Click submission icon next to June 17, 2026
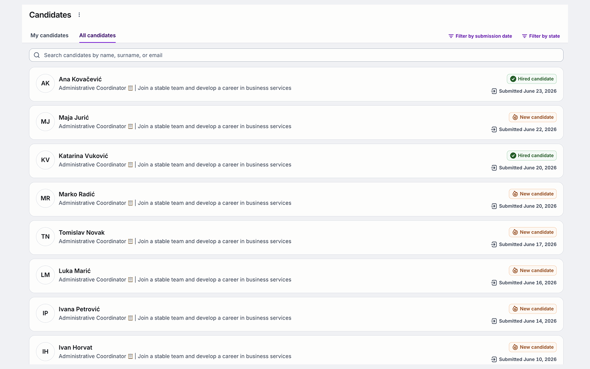 point(494,245)
